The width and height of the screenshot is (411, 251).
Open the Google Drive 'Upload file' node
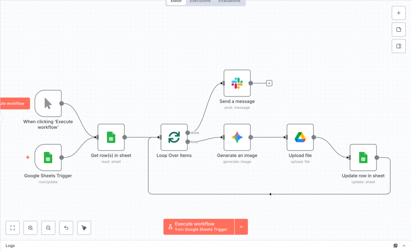300,137
